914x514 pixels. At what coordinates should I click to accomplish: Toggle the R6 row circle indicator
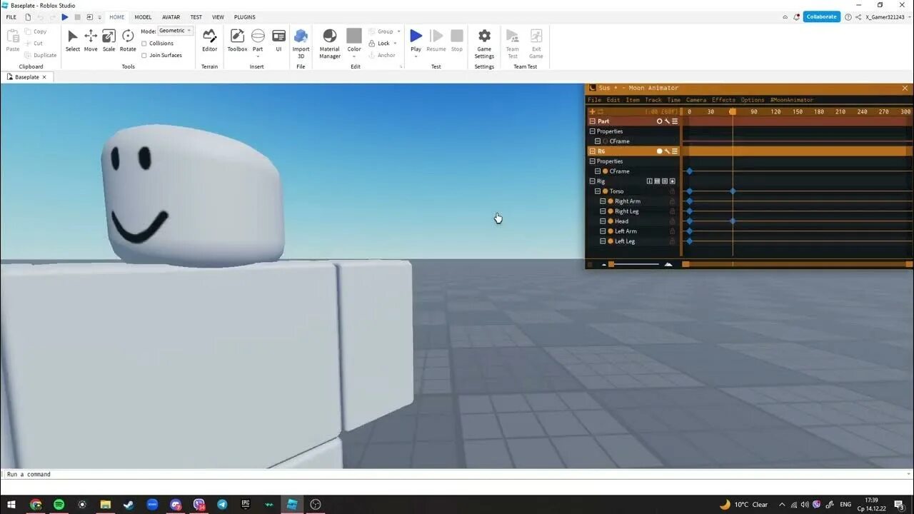point(660,151)
